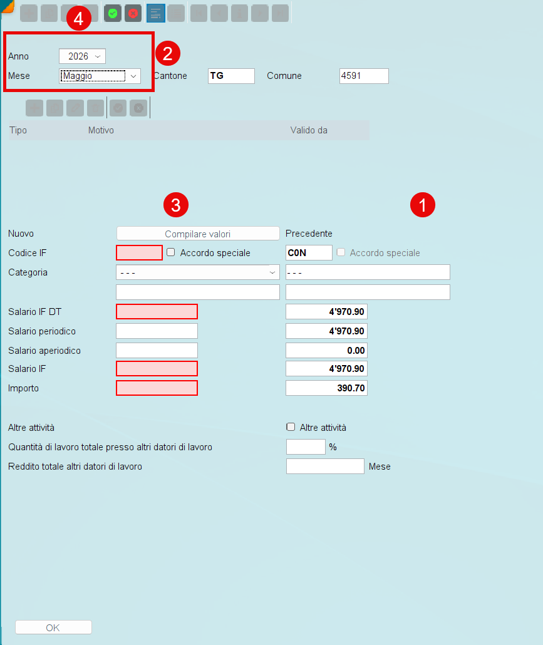Confirm changes with the green checkmark icon

112,13
